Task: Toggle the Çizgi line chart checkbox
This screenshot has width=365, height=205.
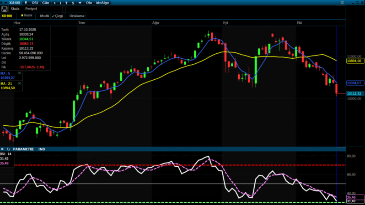Action: click(x=57, y=15)
